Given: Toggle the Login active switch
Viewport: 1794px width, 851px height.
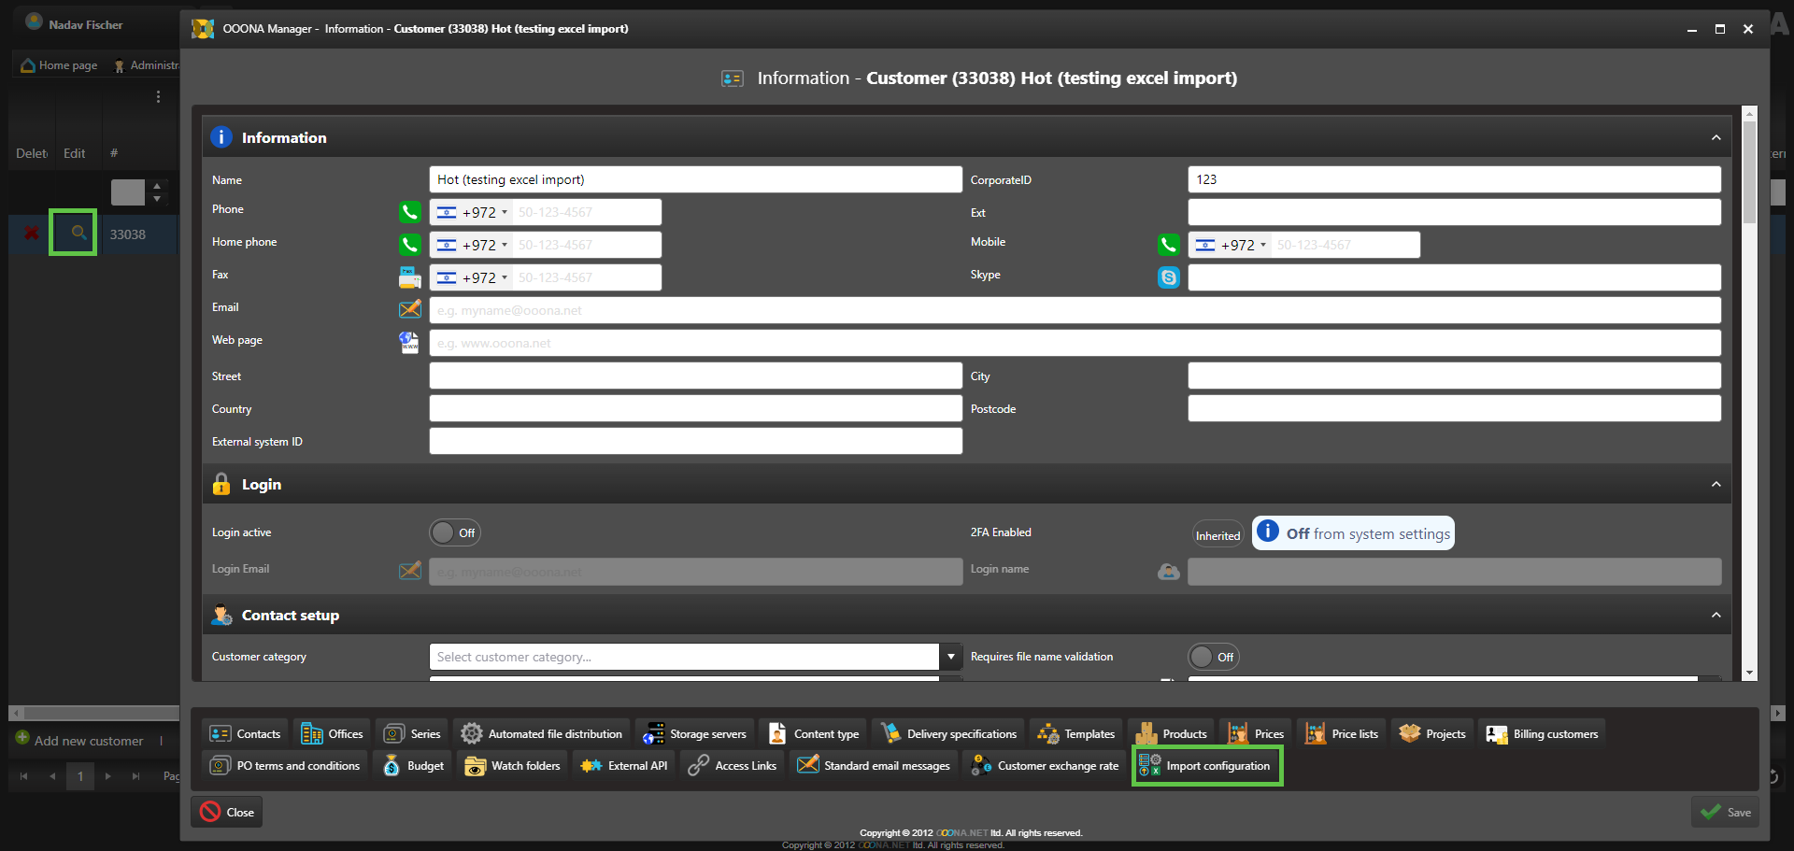Looking at the screenshot, I should [x=455, y=532].
